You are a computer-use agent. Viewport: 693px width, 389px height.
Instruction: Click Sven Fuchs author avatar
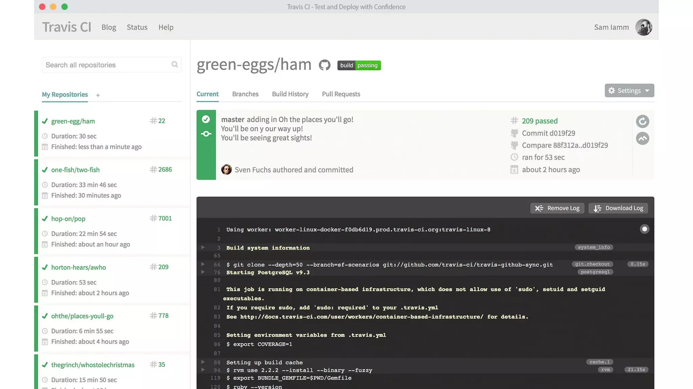[x=226, y=170]
